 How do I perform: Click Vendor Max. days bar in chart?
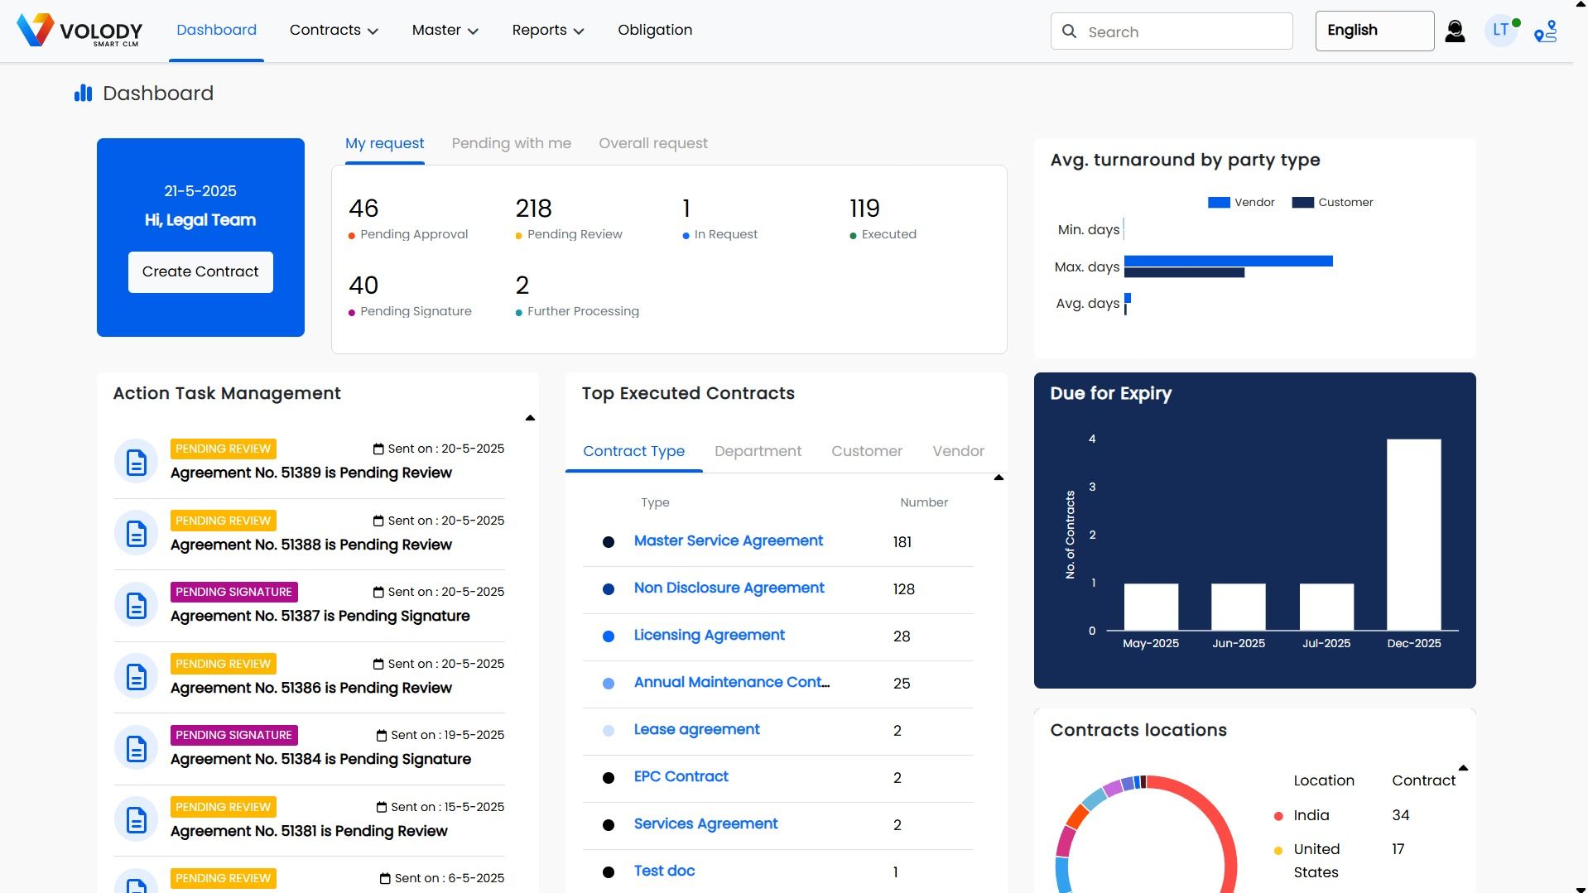coord(1229,262)
